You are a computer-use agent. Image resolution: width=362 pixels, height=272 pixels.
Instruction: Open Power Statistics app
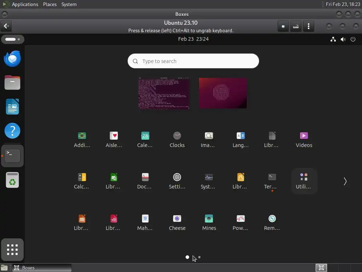coord(240,222)
